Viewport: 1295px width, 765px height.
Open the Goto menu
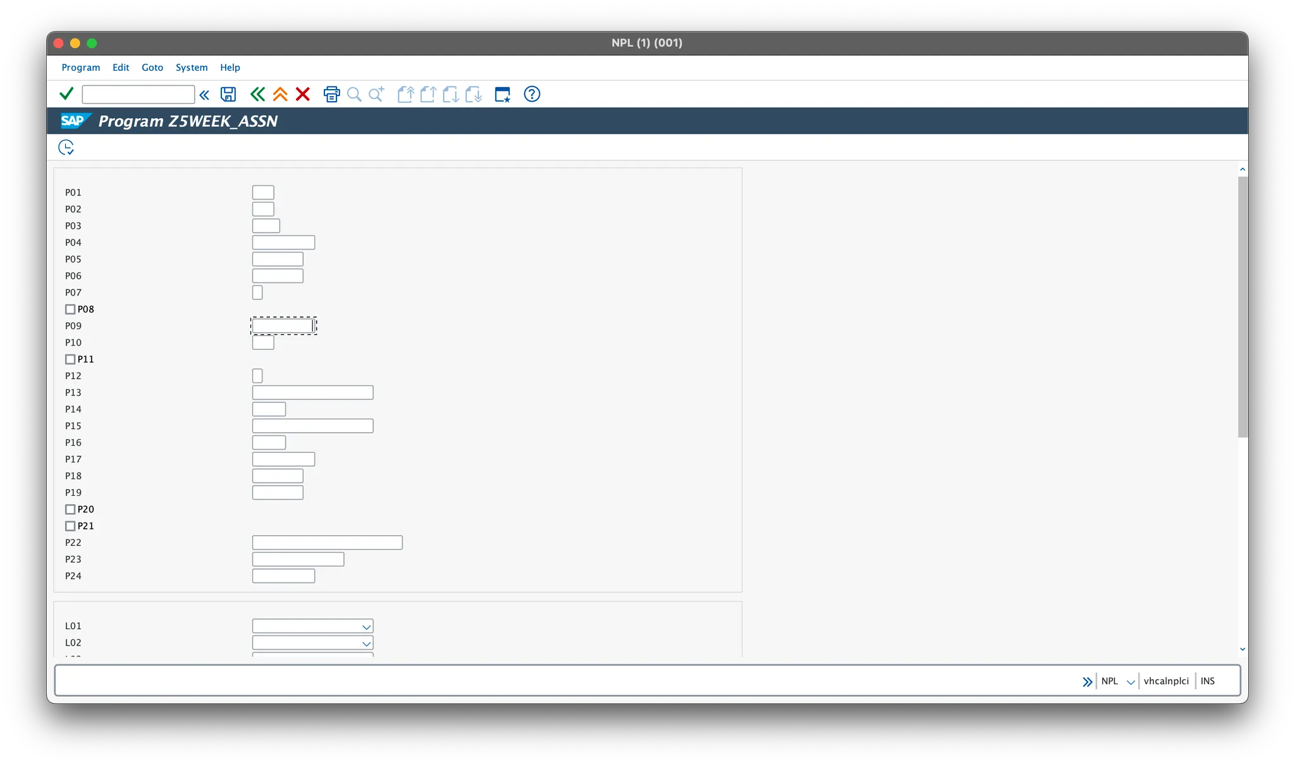coord(152,68)
